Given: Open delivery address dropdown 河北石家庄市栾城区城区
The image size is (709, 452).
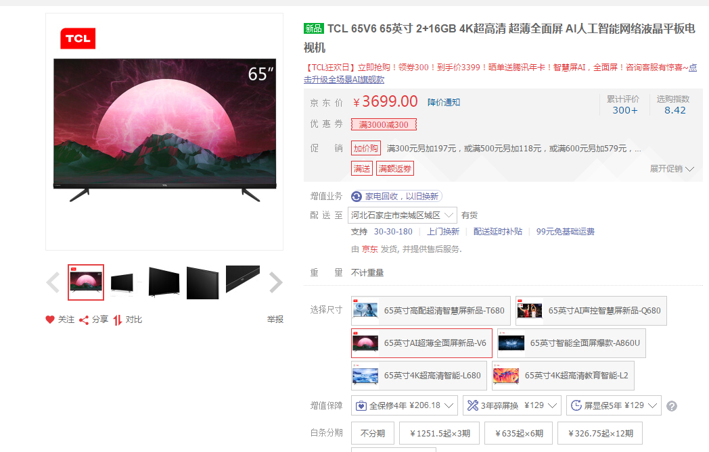Looking at the screenshot, I should [x=402, y=215].
